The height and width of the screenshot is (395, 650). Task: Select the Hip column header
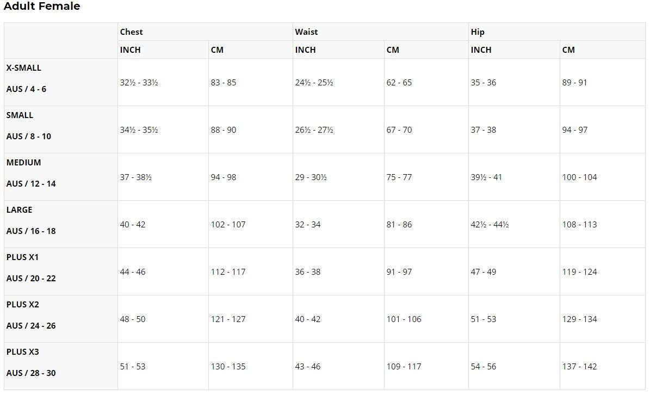coord(478,32)
